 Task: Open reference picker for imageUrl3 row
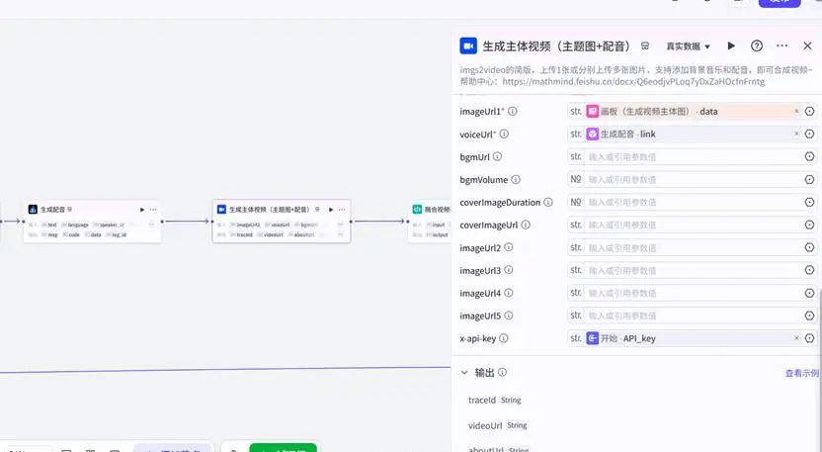[809, 270]
